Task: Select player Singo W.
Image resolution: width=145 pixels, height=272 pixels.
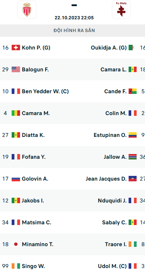Action: (x=34, y=266)
